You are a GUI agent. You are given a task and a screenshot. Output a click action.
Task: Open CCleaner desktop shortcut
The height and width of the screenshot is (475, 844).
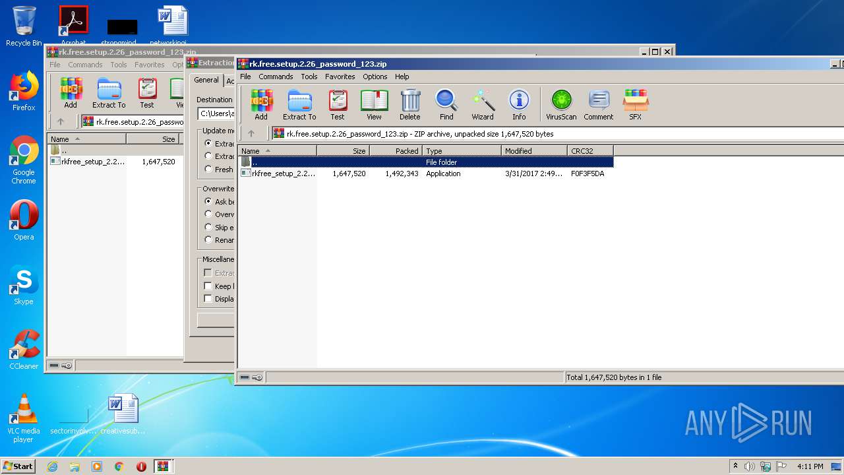click(24, 350)
